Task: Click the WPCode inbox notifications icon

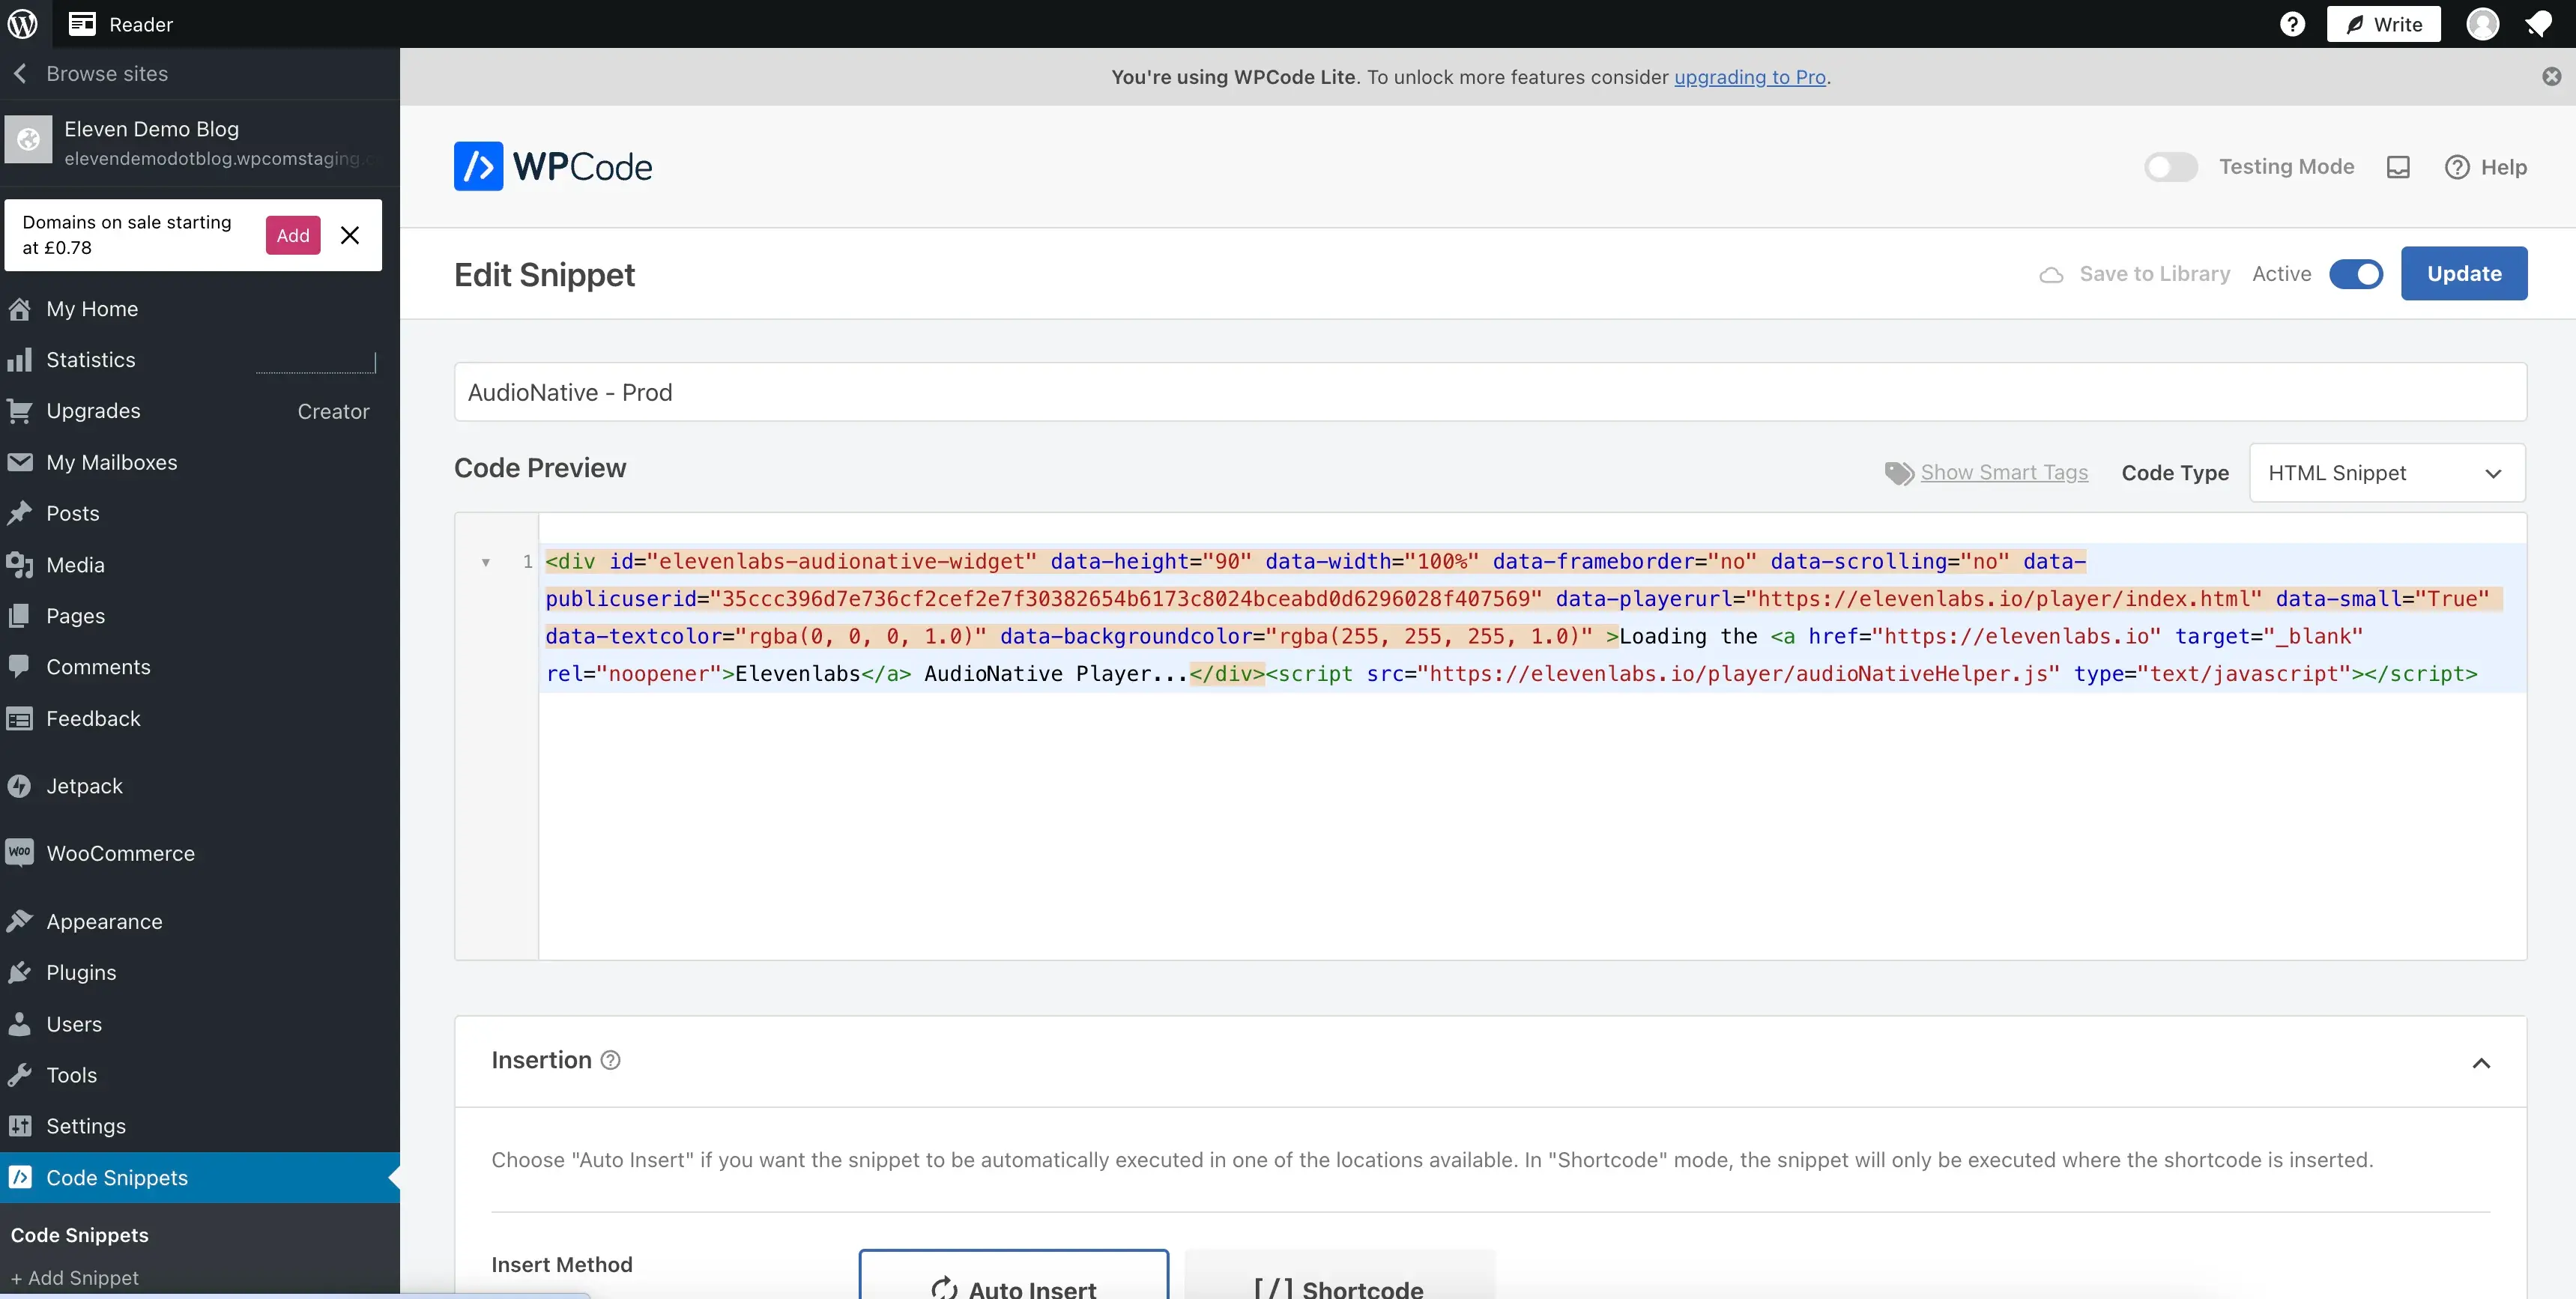Action: pos(2398,167)
